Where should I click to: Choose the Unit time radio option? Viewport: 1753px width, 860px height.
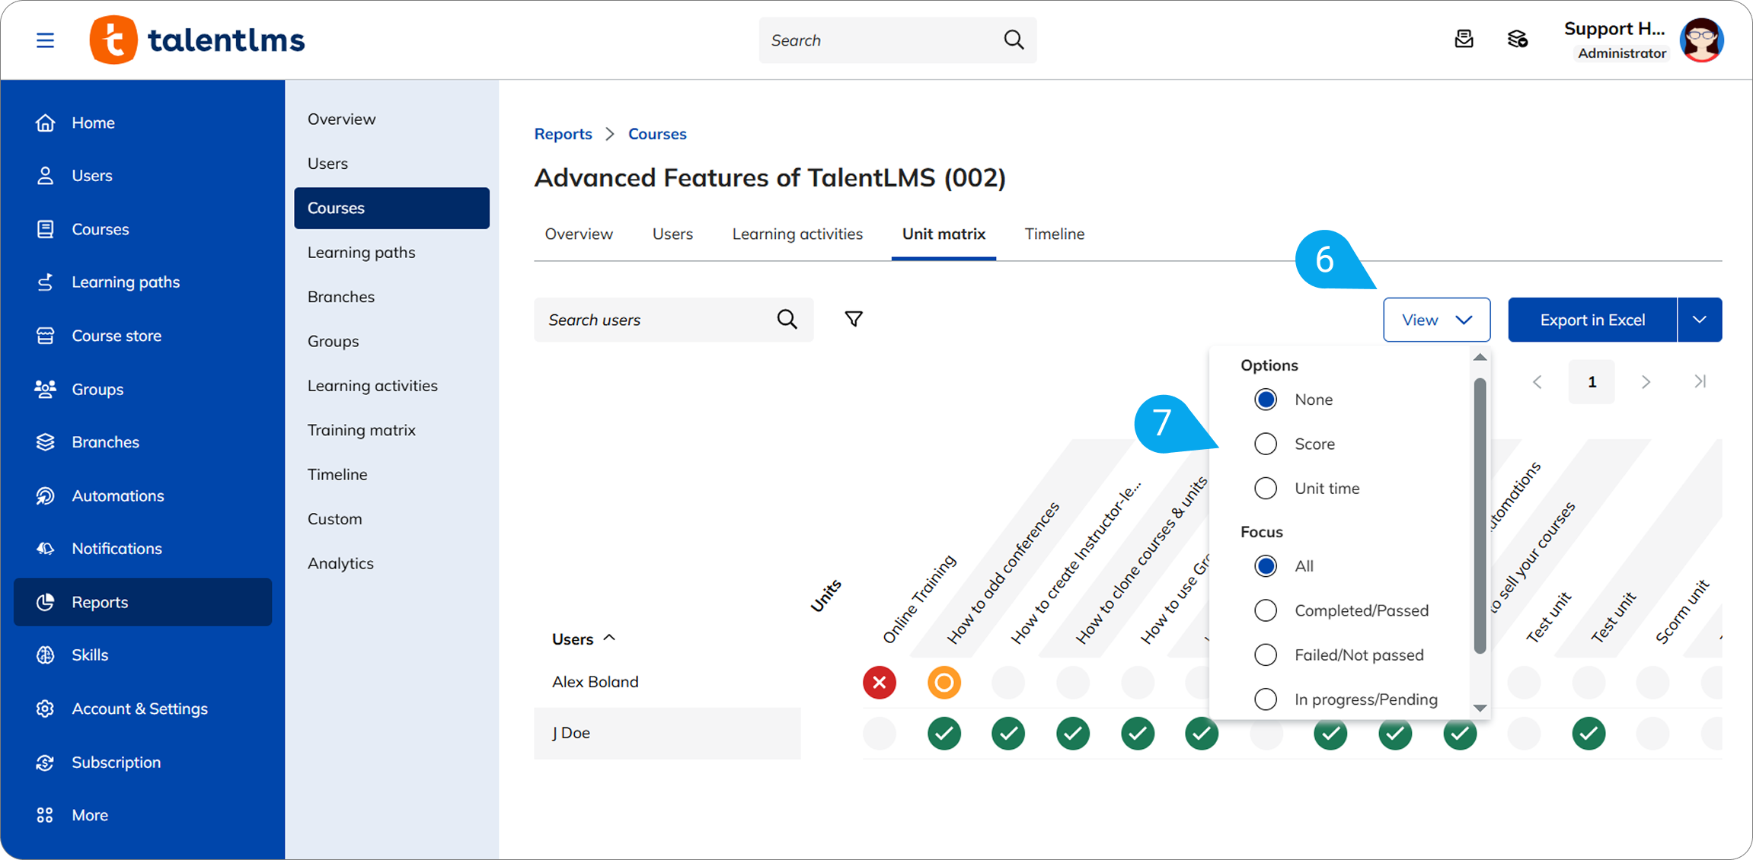(x=1266, y=488)
